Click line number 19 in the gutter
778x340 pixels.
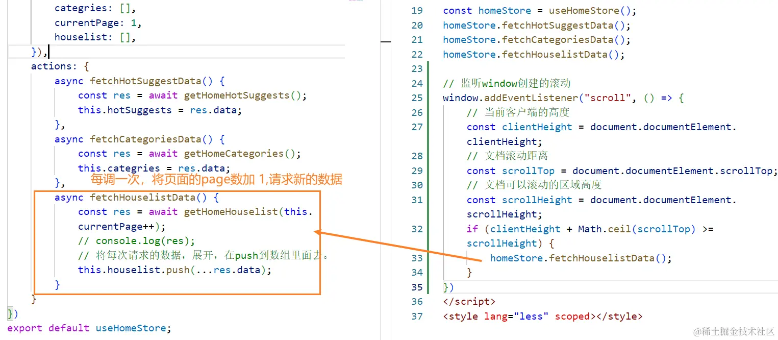(x=417, y=11)
